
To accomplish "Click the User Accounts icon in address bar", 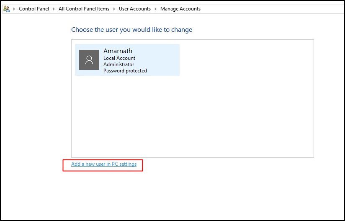I will pyautogui.click(x=7, y=9).
